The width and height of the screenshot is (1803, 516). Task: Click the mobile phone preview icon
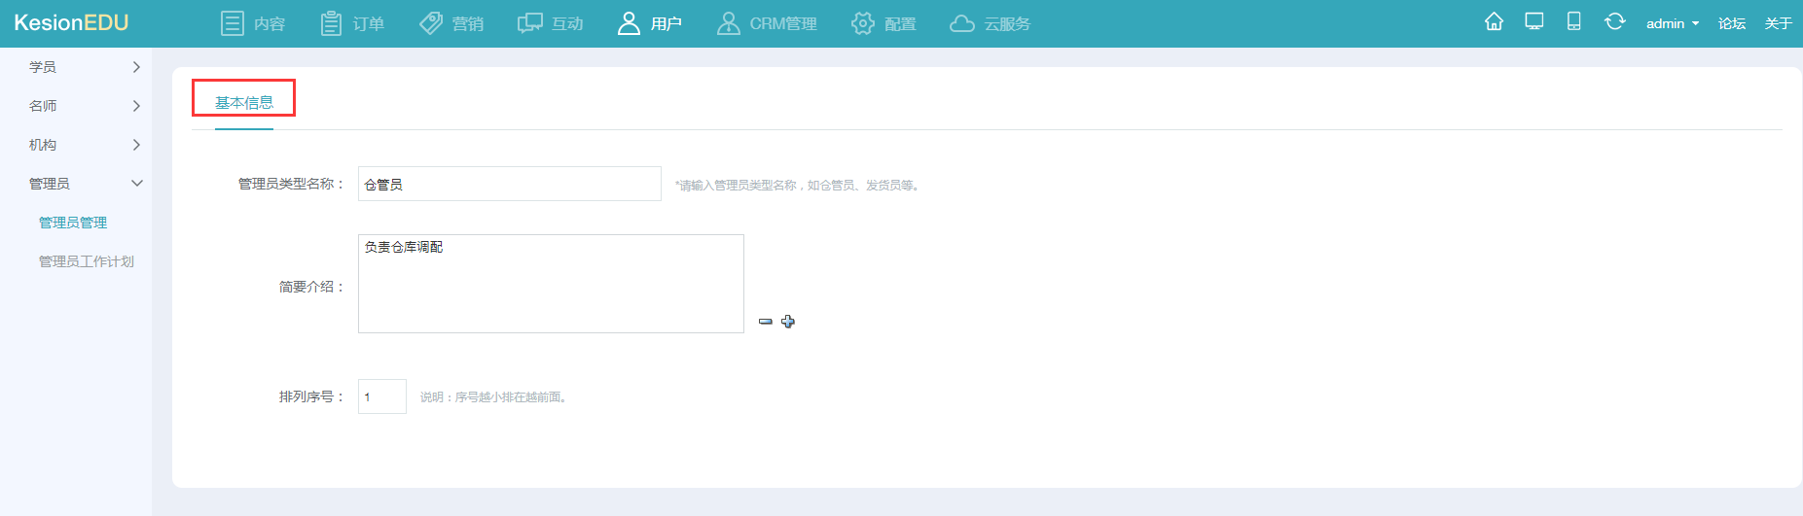click(x=1573, y=22)
